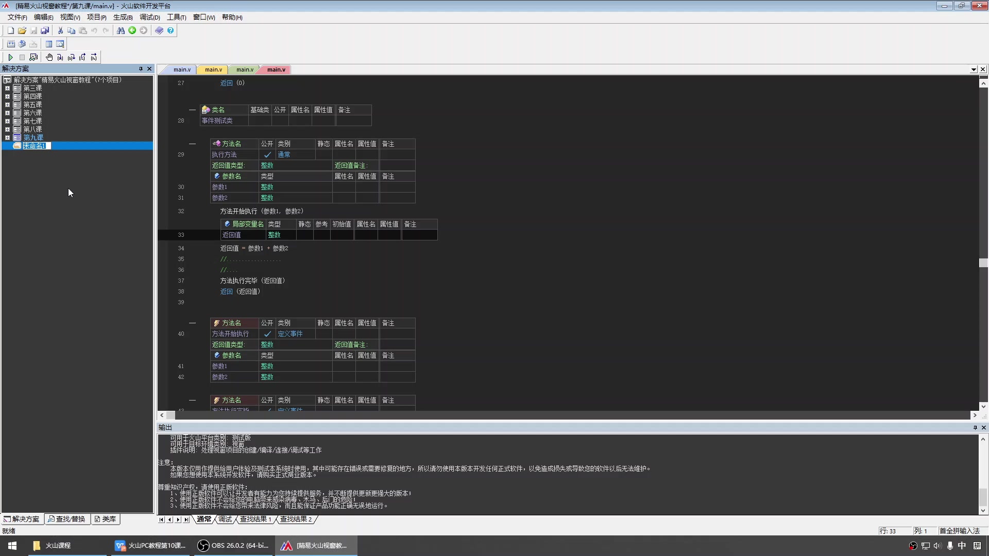This screenshot has width=989, height=556.
Task: Click the Copy toolbar icon
Action: (72, 30)
